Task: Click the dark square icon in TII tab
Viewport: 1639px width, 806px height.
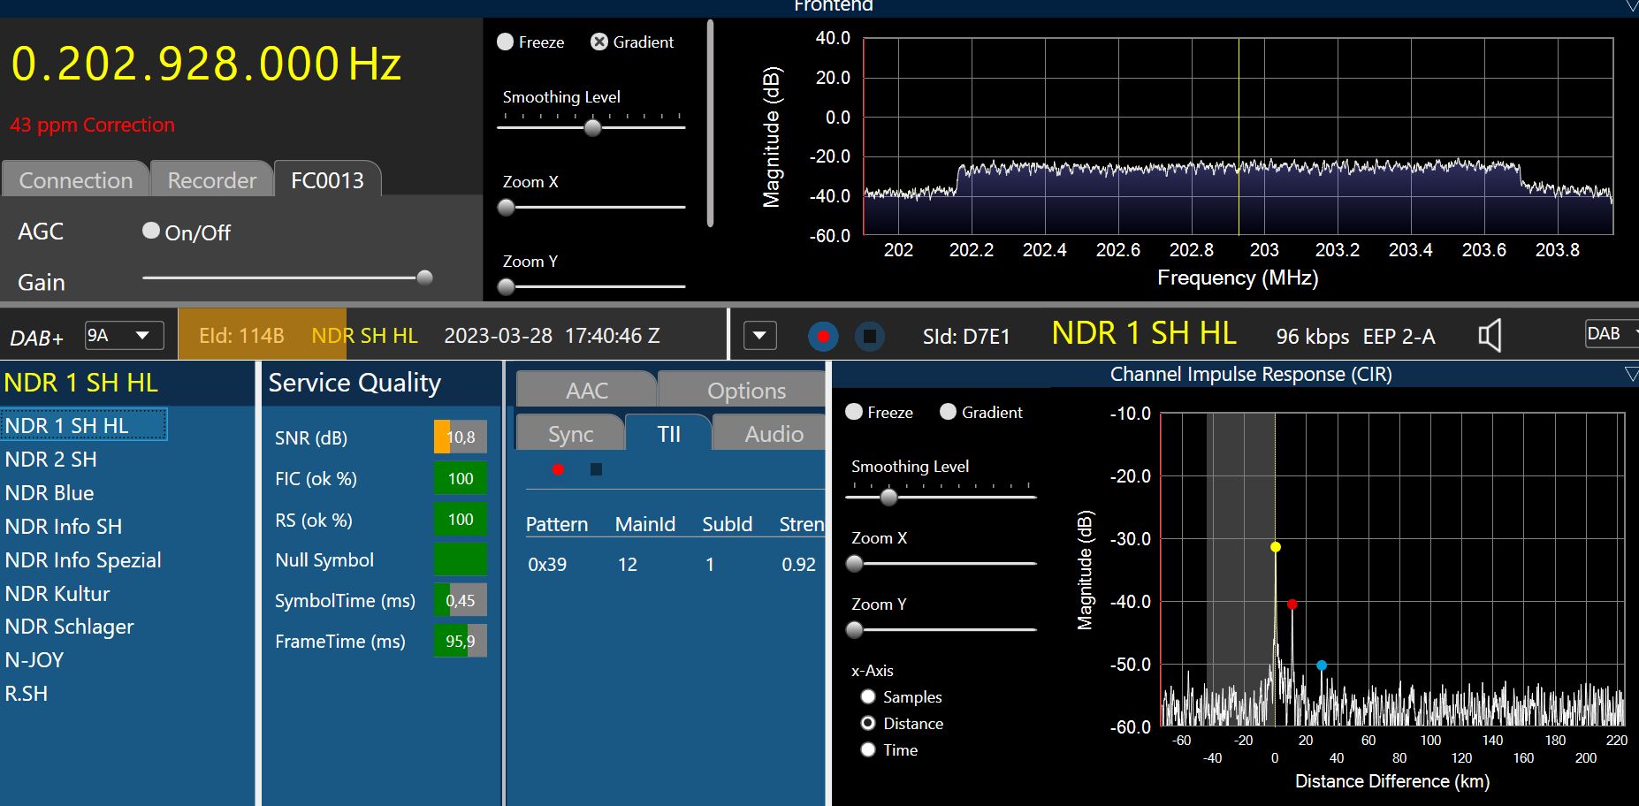Action: [596, 469]
